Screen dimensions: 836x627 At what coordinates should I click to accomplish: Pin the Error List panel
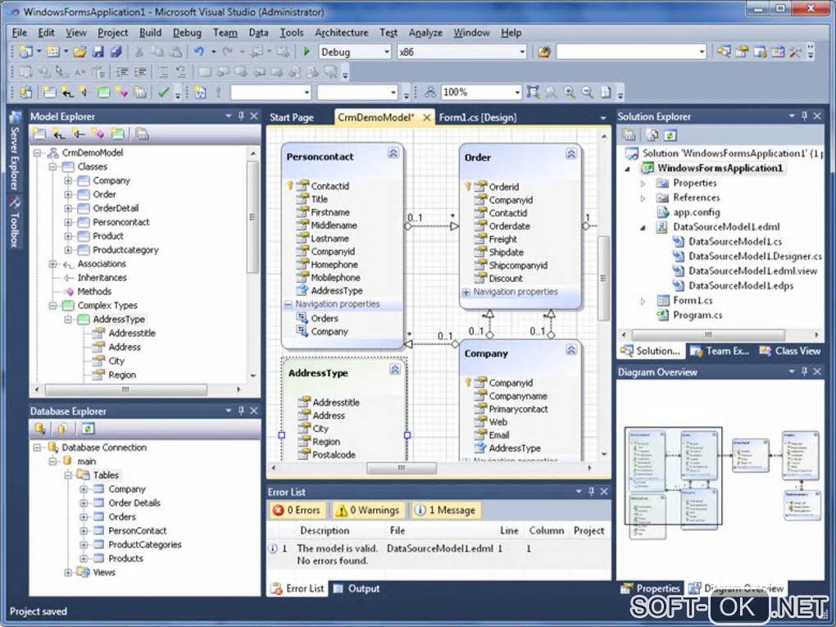click(591, 491)
